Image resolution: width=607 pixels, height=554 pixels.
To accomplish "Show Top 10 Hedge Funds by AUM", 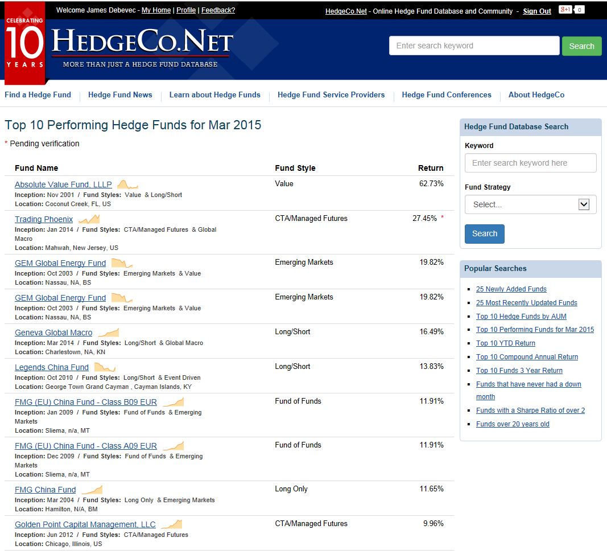I will click(x=521, y=317).
